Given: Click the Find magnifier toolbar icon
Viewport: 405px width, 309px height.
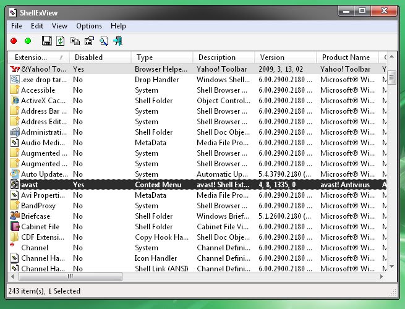Looking at the screenshot, I should 104,41.
